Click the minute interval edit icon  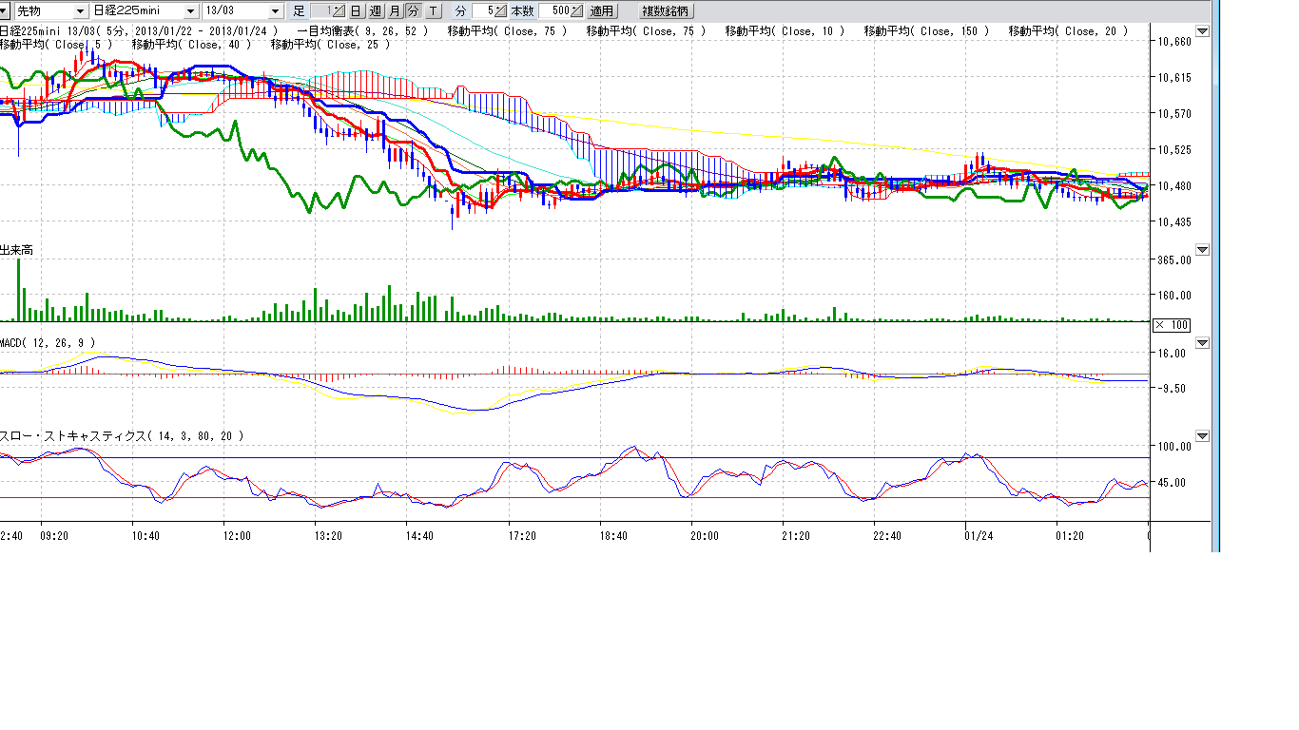click(x=500, y=11)
